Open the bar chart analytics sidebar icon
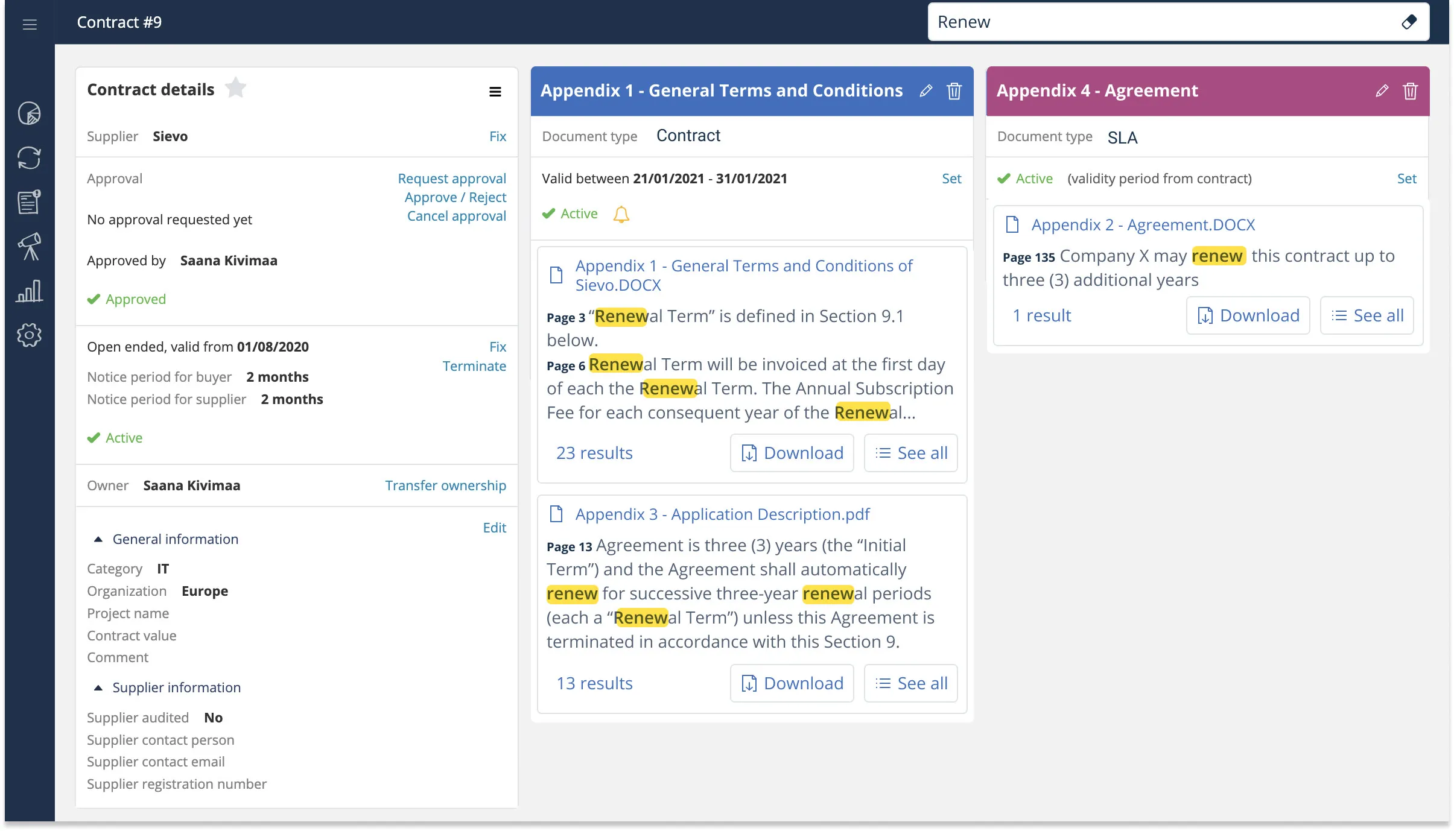Screen dimensions: 1454x831 [30, 291]
